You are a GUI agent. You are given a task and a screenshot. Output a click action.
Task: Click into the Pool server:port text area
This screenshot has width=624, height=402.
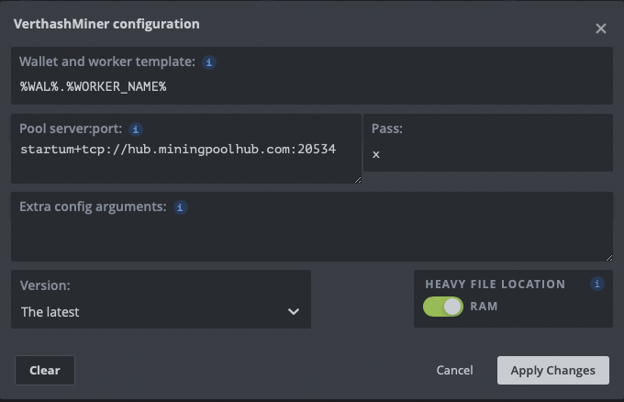(186, 160)
